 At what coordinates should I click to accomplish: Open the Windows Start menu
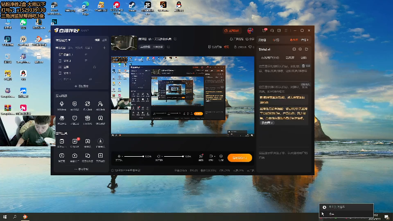[5, 217]
